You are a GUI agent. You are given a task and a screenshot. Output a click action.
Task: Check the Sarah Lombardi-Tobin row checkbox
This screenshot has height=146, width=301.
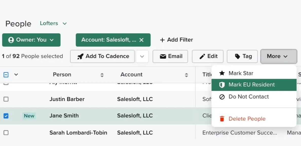pos(6,133)
